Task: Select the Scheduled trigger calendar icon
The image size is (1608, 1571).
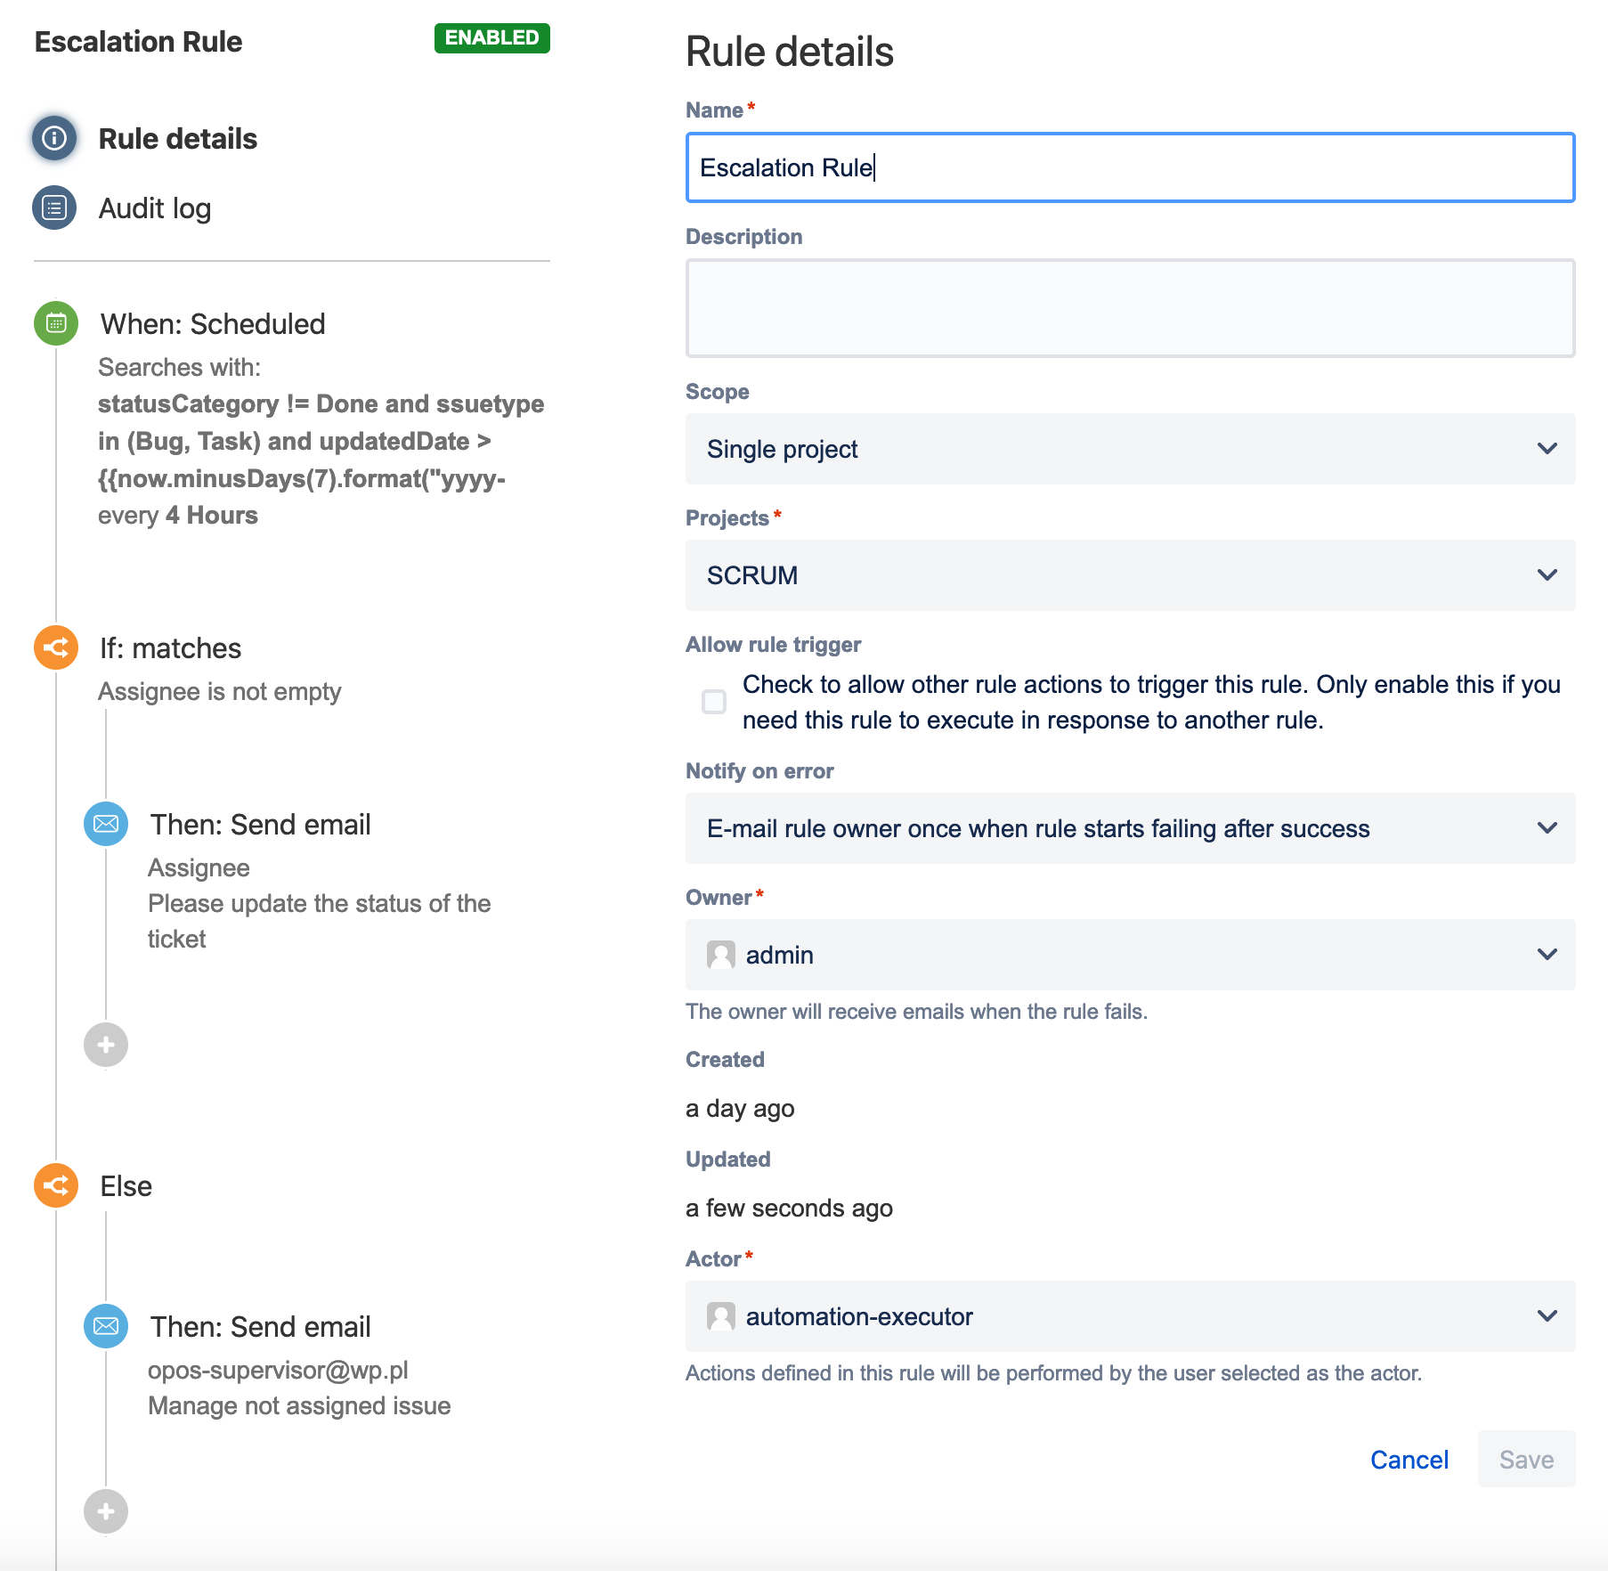Action: [x=56, y=322]
